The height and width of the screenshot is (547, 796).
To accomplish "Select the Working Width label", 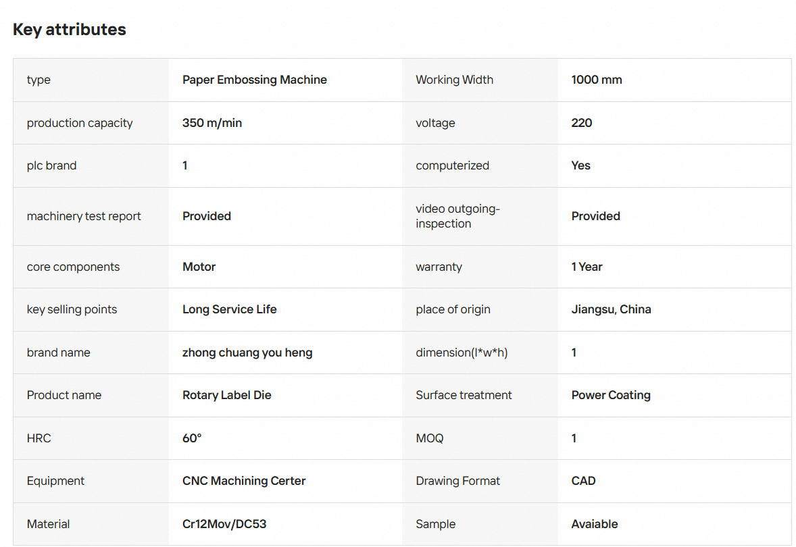I will 454,80.
